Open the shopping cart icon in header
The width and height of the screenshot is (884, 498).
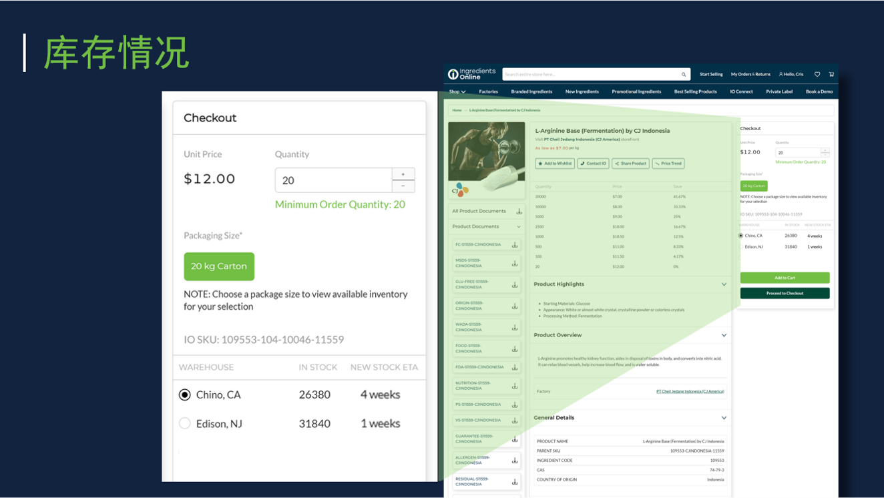(x=831, y=74)
